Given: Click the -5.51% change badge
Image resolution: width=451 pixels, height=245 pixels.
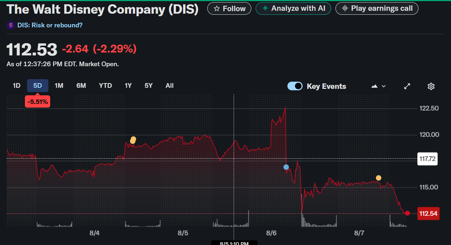Looking at the screenshot, I should click(38, 102).
